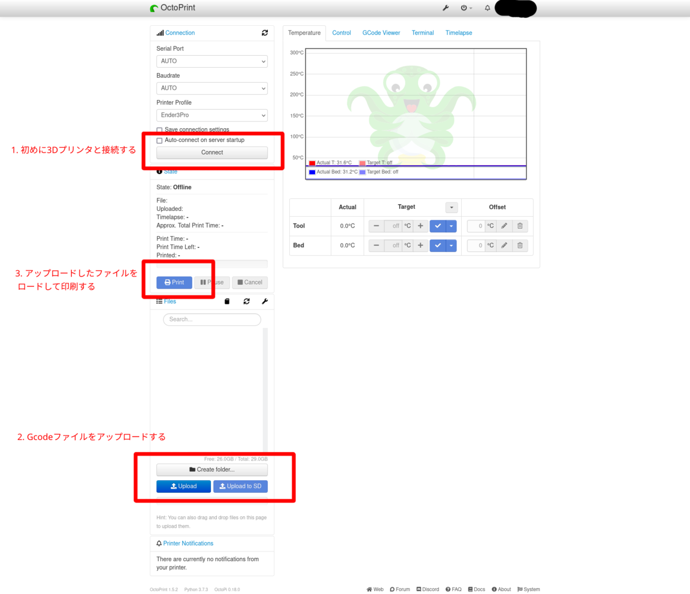Viewport: 690px width, 594px height.
Task: Open the Terminal tab
Action: tap(423, 33)
